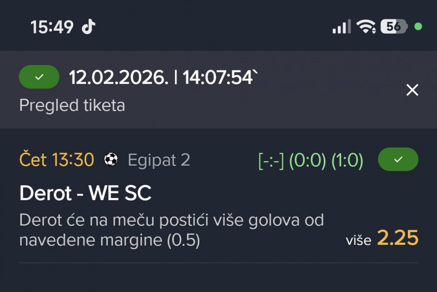
Task: Tap the green winning badge beside ticket date
Action: point(39,77)
